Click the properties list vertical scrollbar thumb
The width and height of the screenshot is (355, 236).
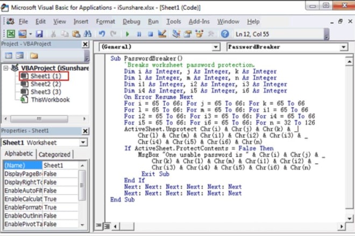click(x=82, y=185)
